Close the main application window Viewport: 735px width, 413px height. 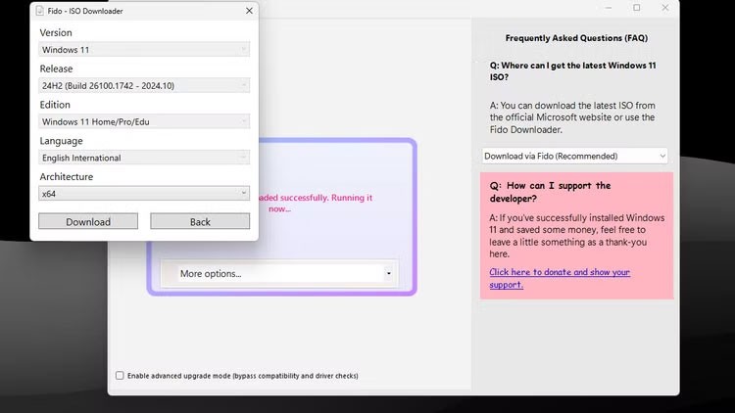665,8
